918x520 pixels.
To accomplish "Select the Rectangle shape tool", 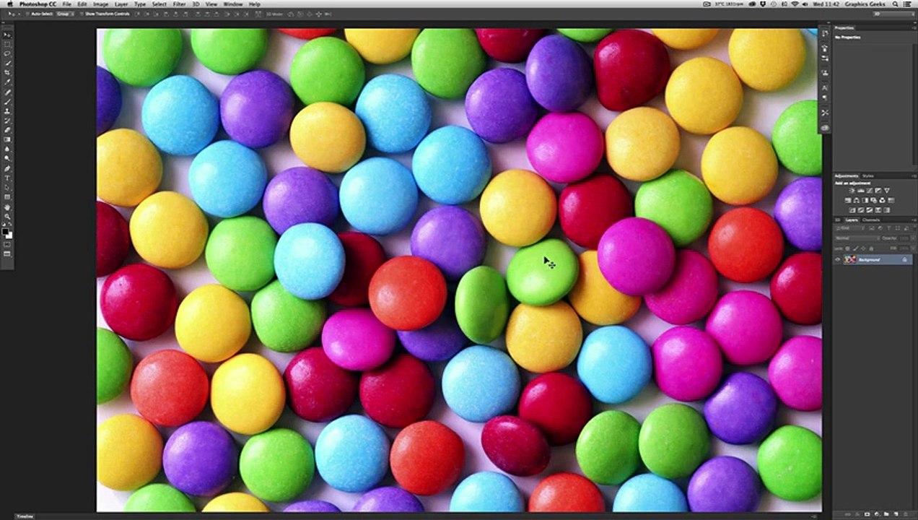I will point(7,196).
